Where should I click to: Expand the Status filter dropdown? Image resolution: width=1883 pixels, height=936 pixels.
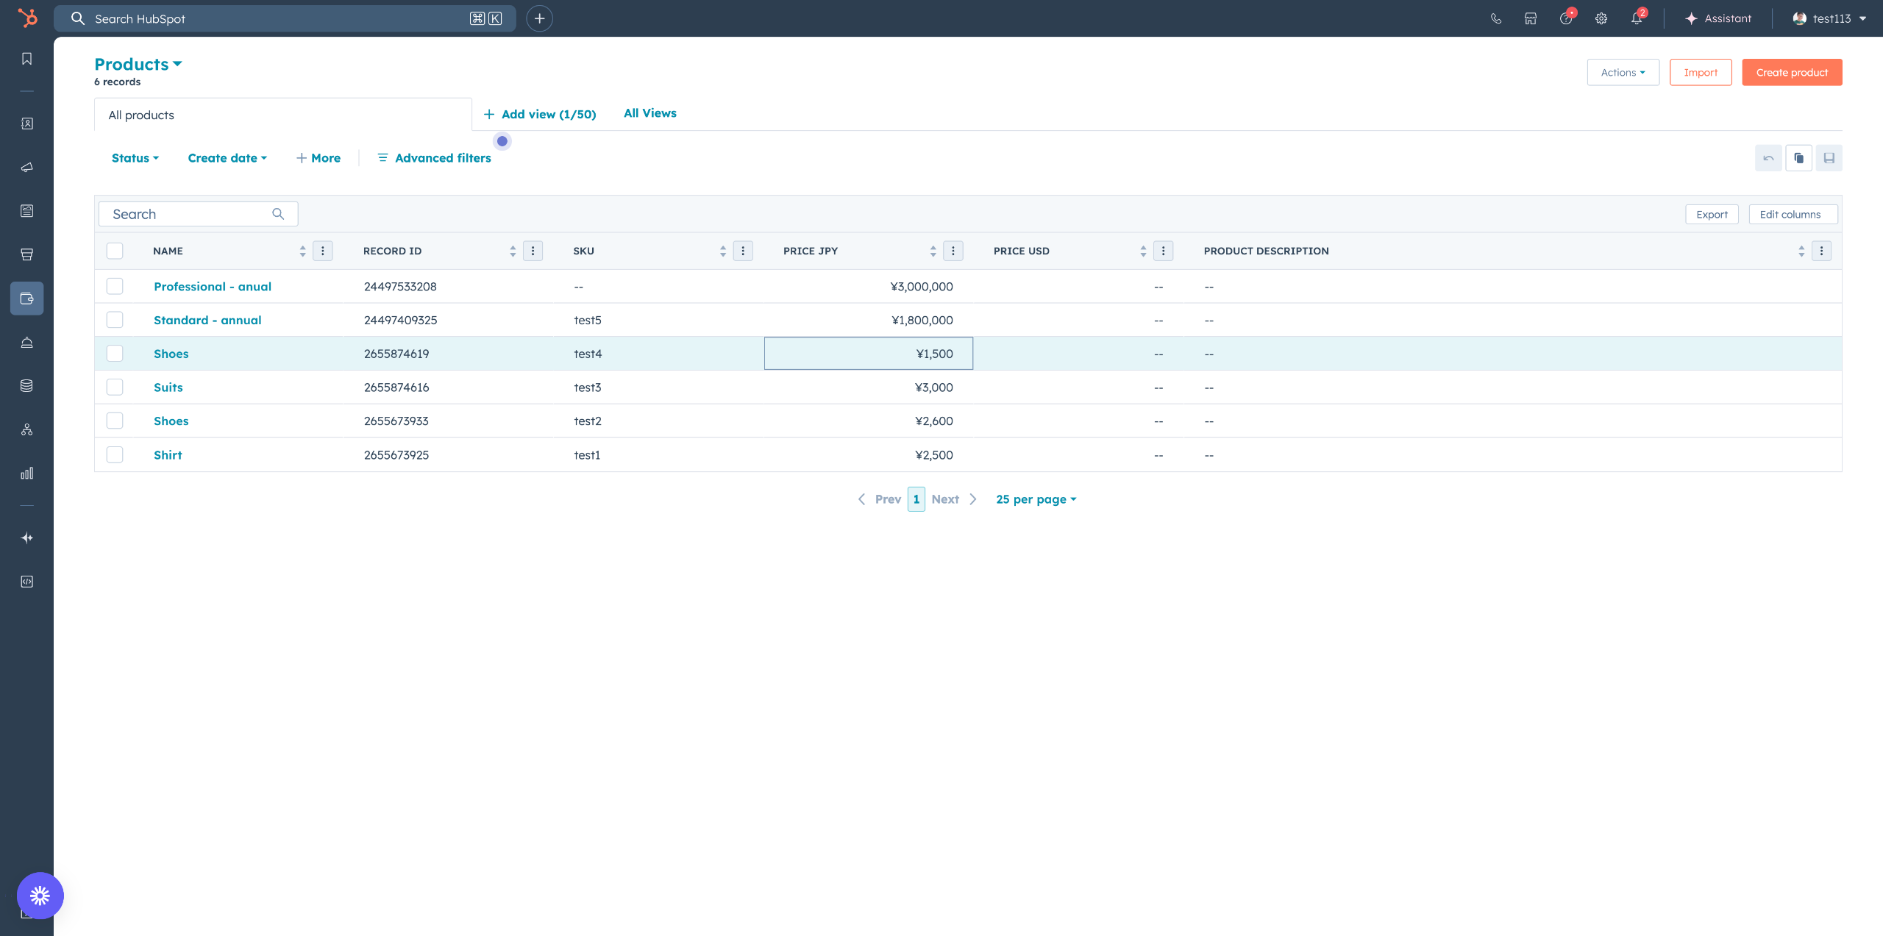(x=135, y=158)
